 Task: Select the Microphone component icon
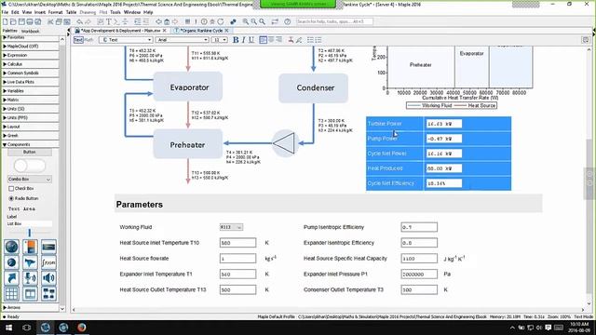[x=30, y=278]
